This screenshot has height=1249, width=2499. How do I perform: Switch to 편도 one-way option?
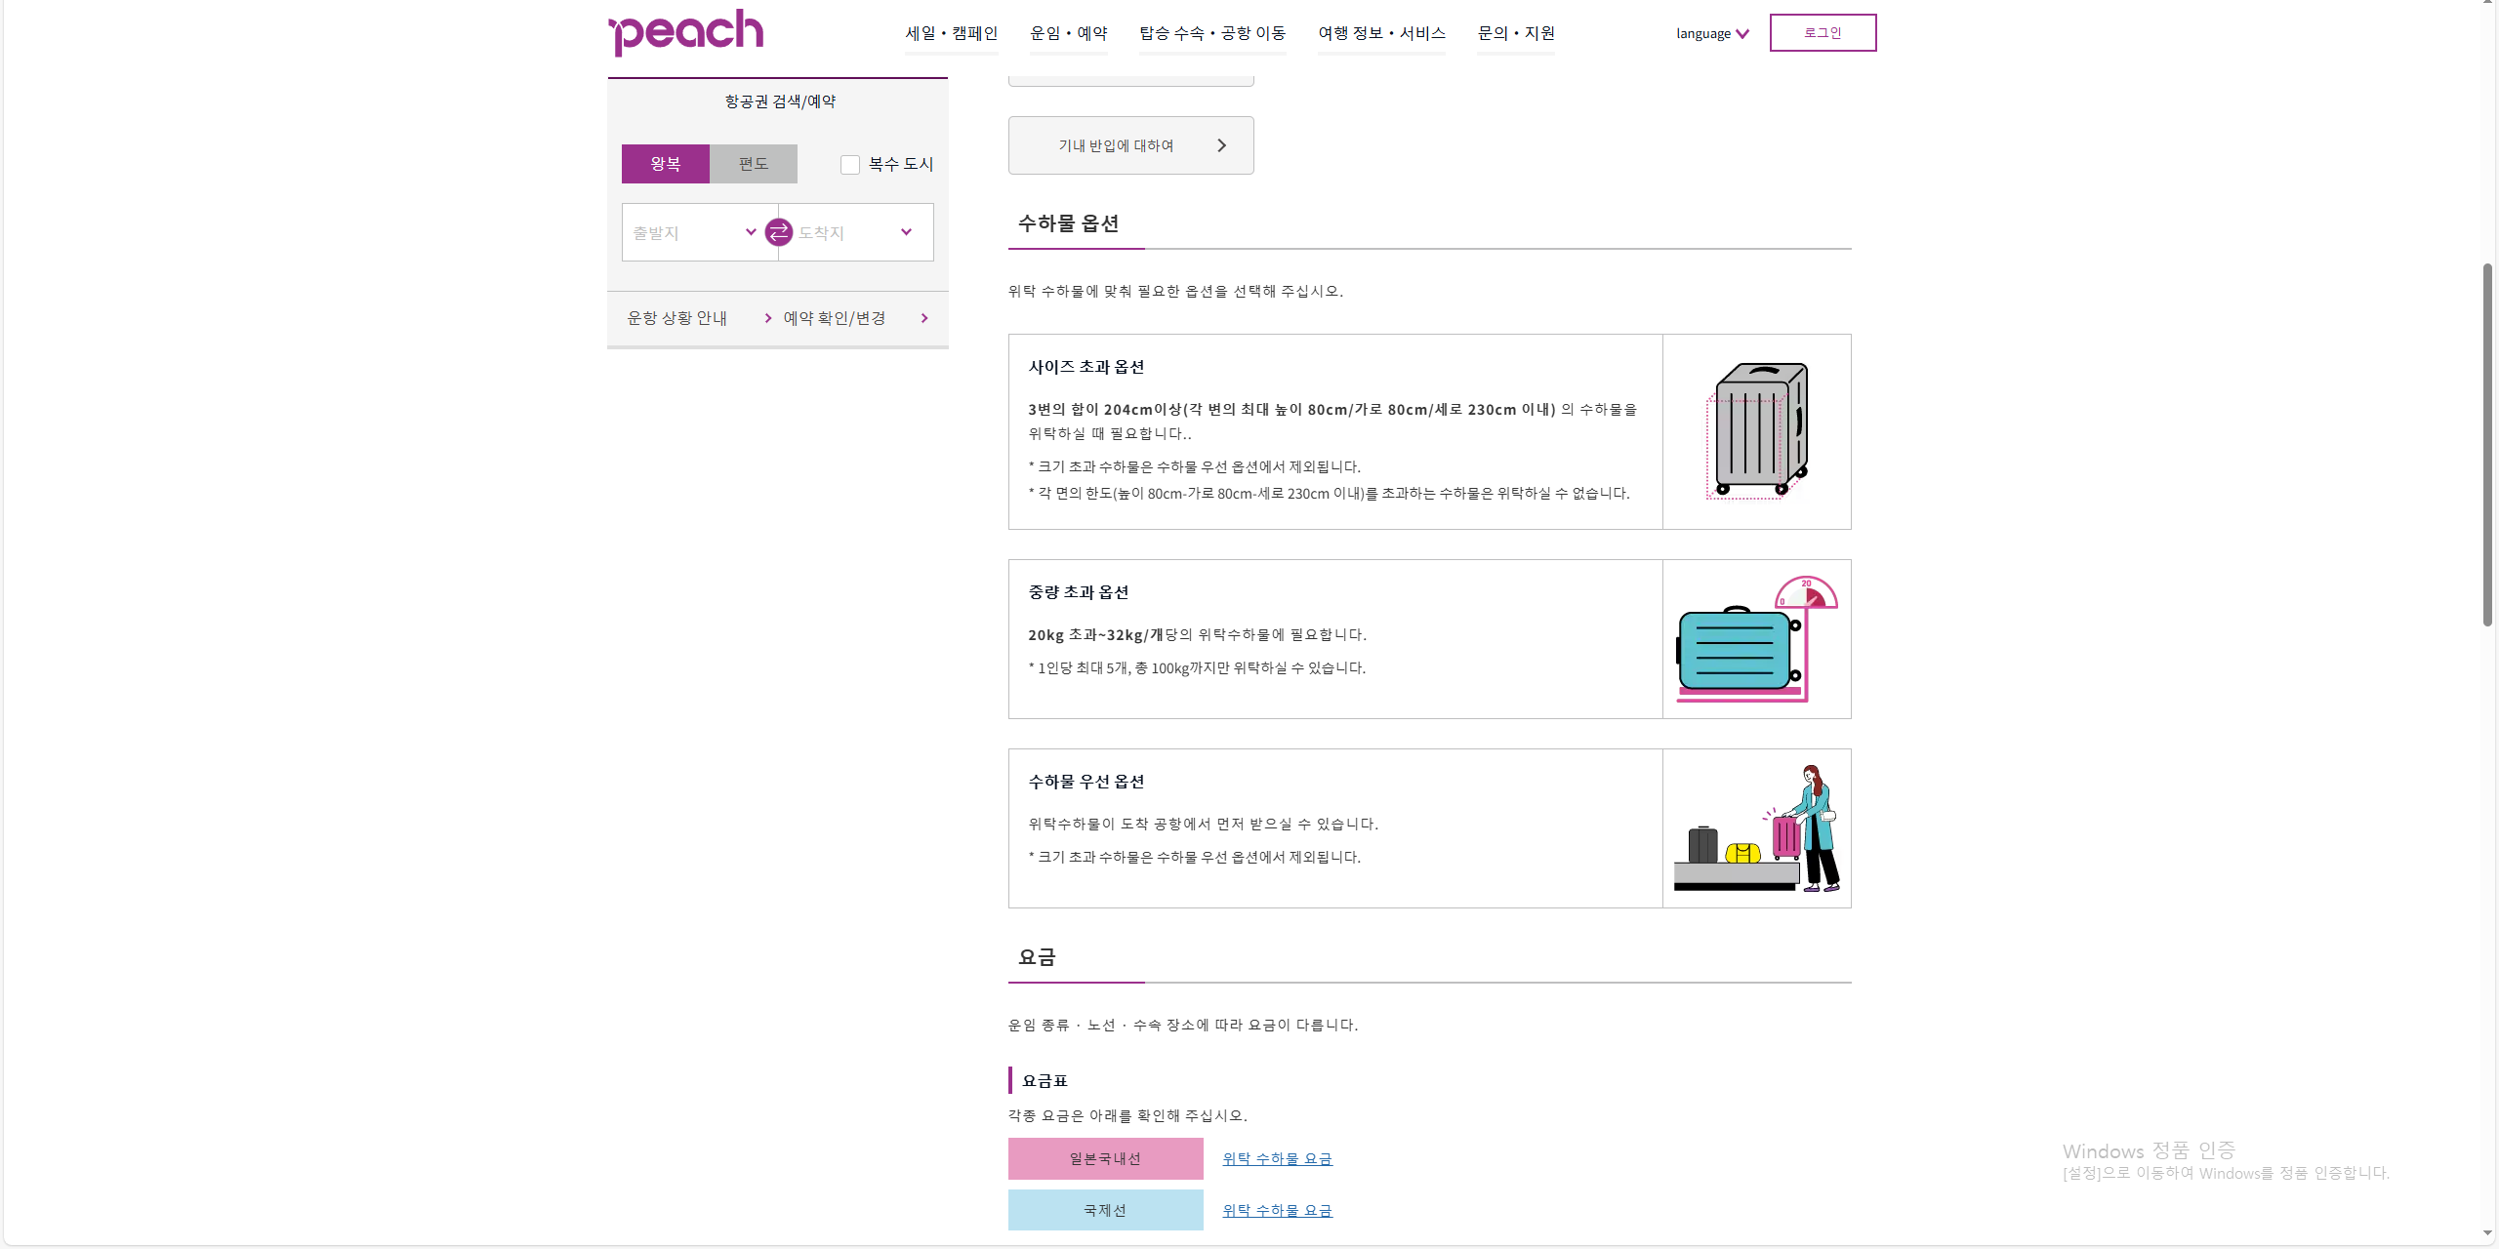pos(753,164)
